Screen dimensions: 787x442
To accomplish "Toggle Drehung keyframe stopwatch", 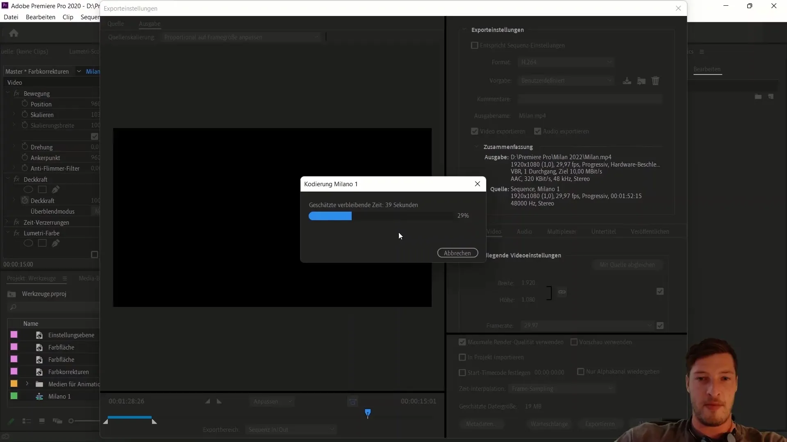I will 25,147.
